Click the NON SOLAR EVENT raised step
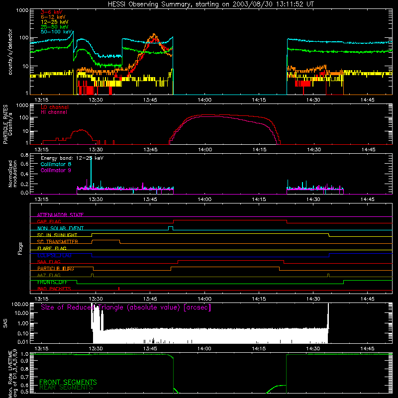The height and width of the screenshot is (398, 398). [171, 227]
